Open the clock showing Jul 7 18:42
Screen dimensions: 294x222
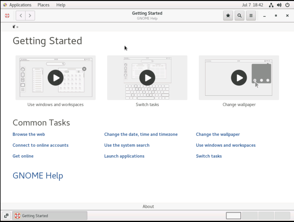pyautogui.click(x=252, y=5)
